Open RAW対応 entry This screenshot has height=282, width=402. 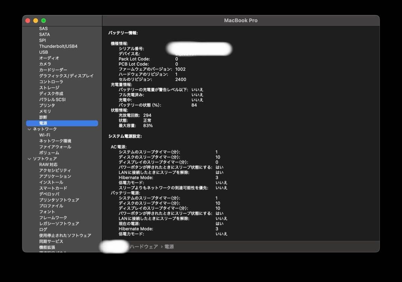click(48, 165)
